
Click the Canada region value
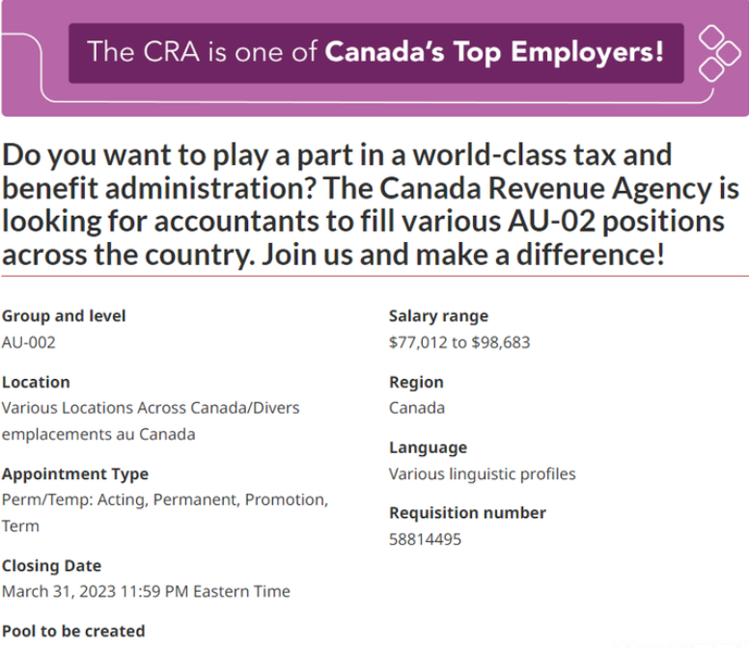point(417,408)
